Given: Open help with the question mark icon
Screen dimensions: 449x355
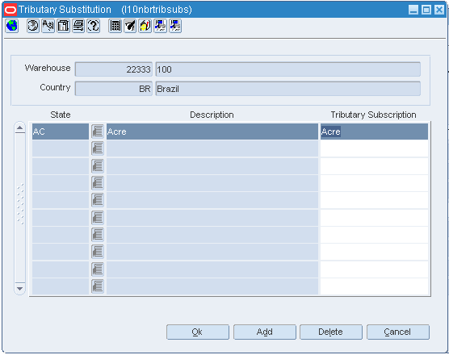Looking at the screenshot, I should [x=94, y=26].
